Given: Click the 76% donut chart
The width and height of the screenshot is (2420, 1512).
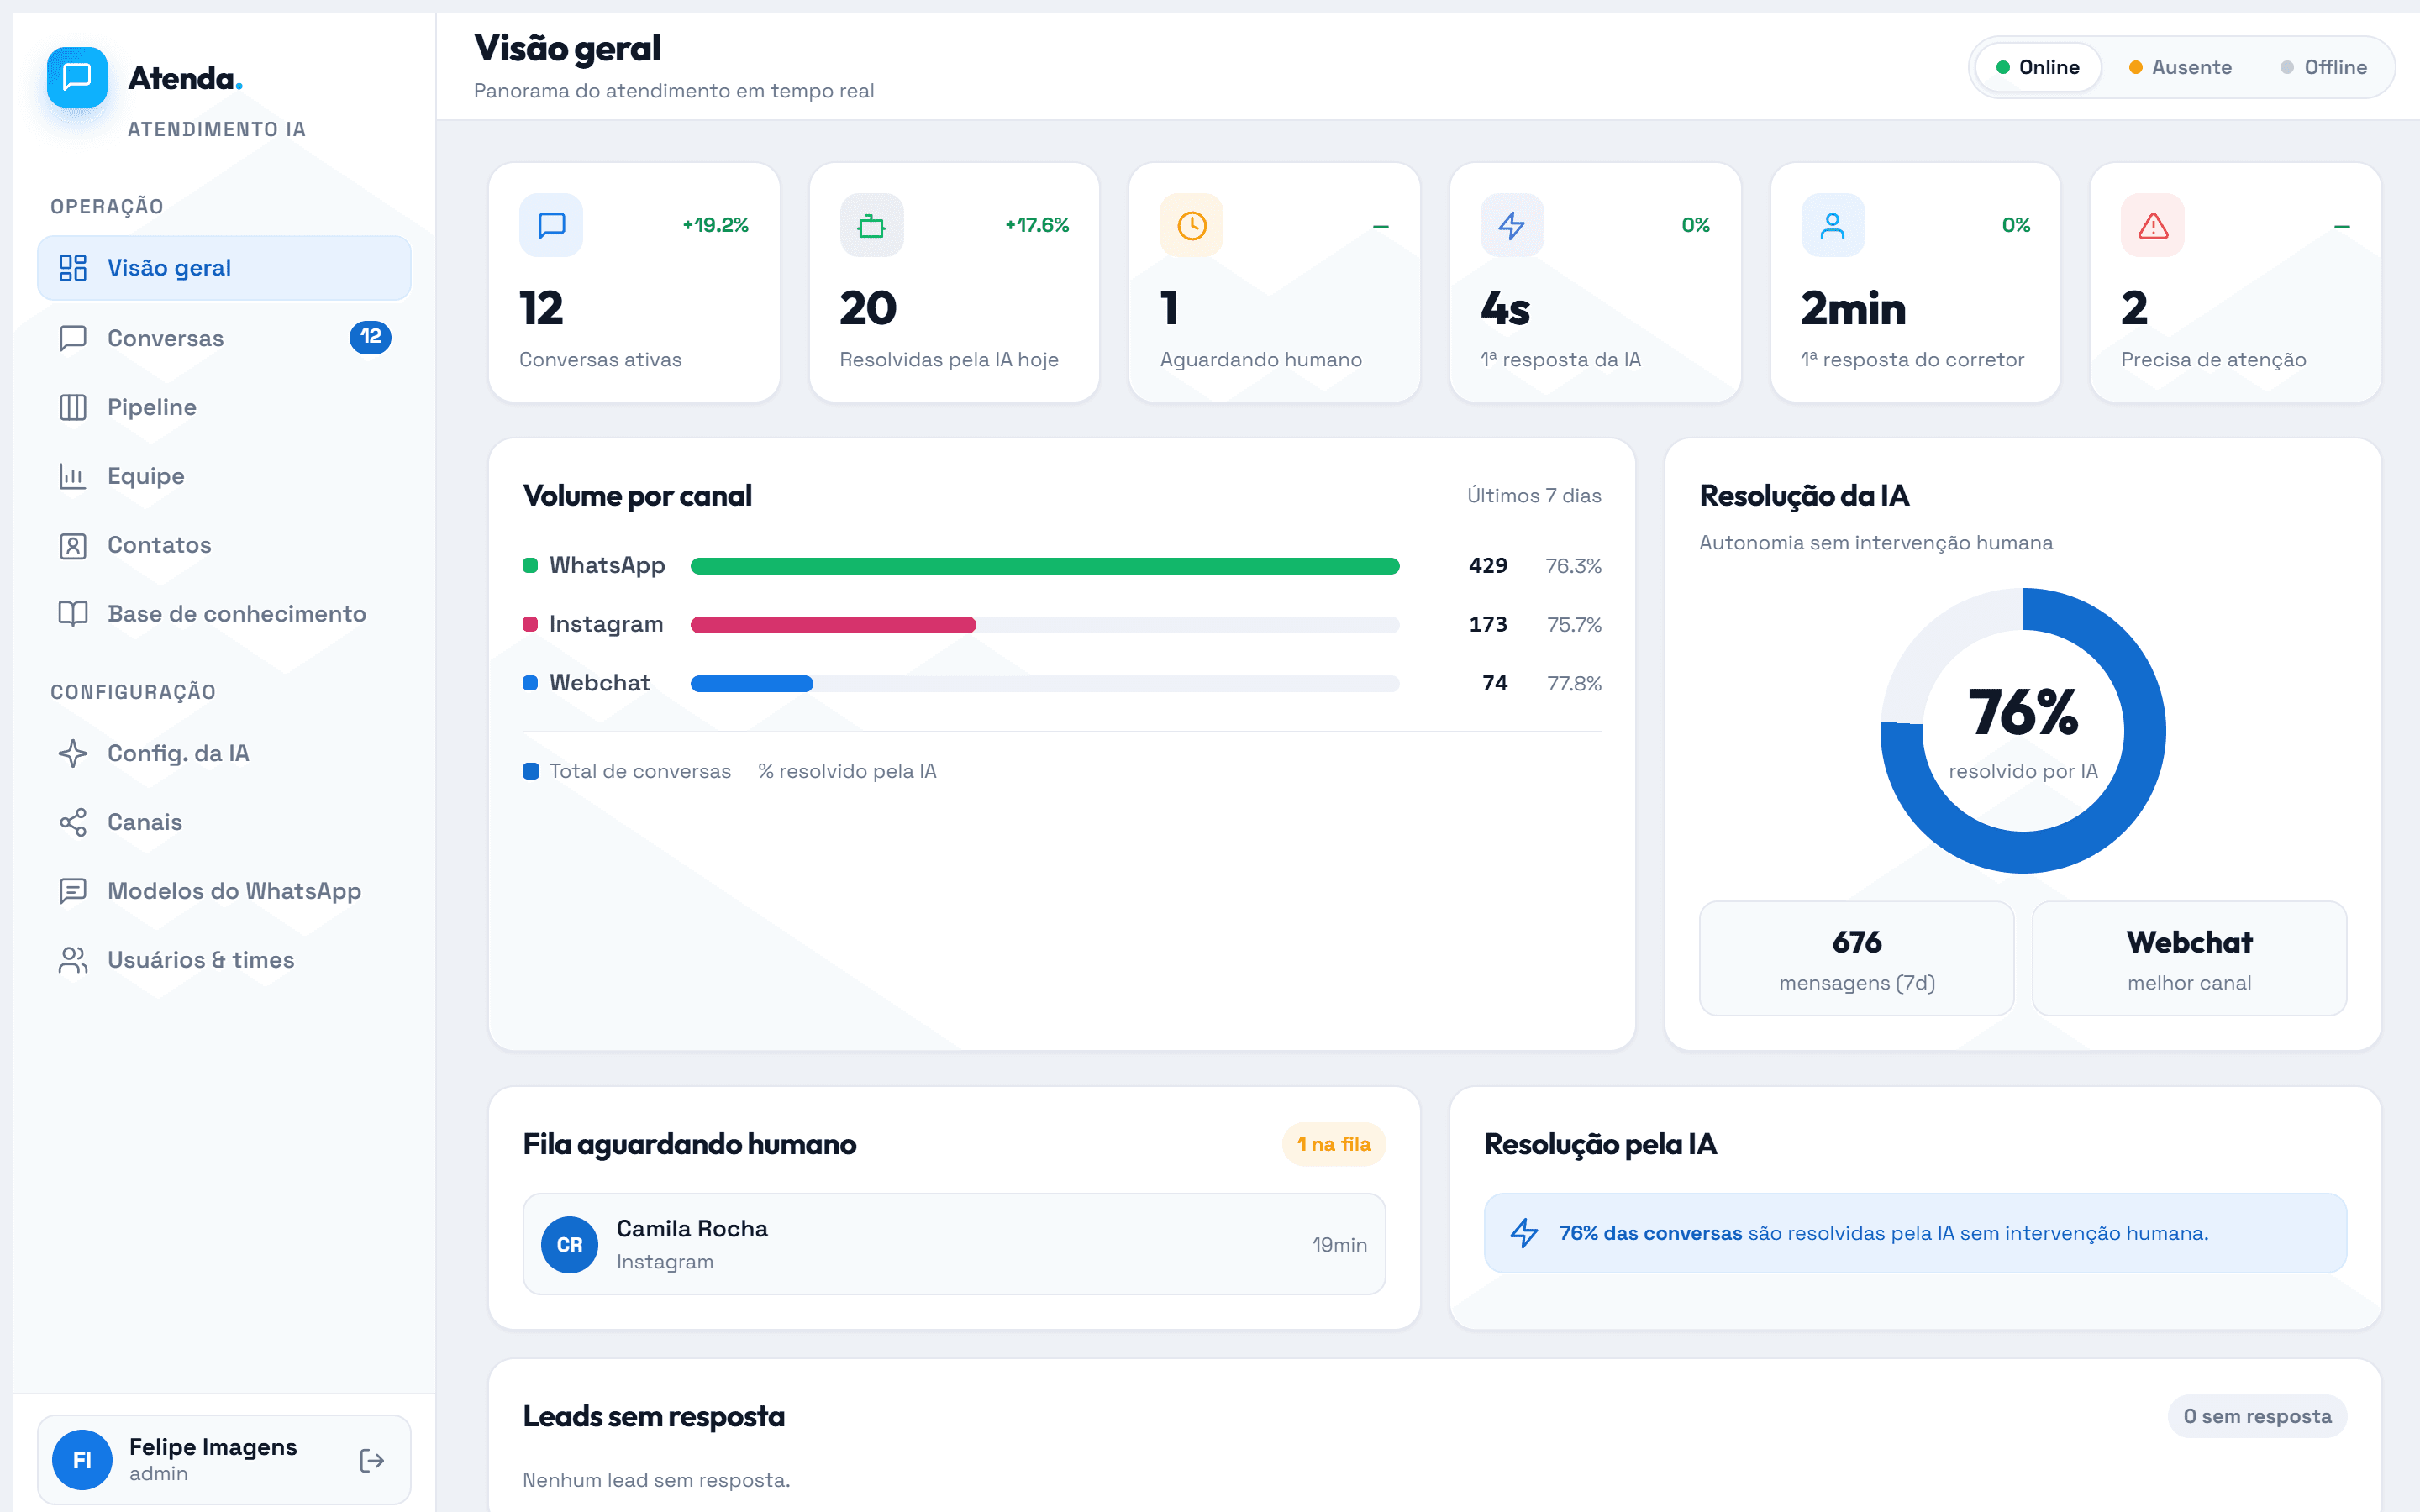Looking at the screenshot, I should click(2023, 730).
